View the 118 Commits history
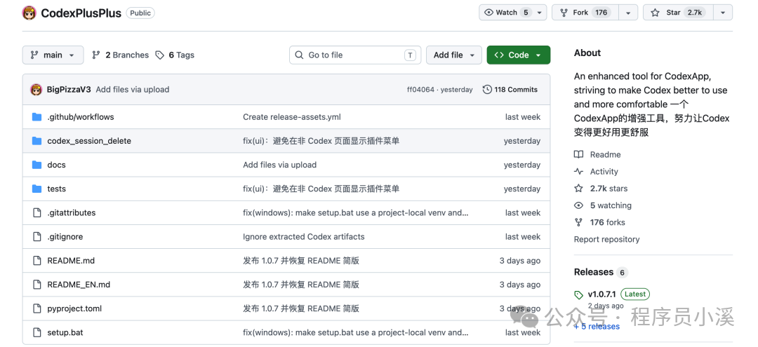 coord(510,89)
